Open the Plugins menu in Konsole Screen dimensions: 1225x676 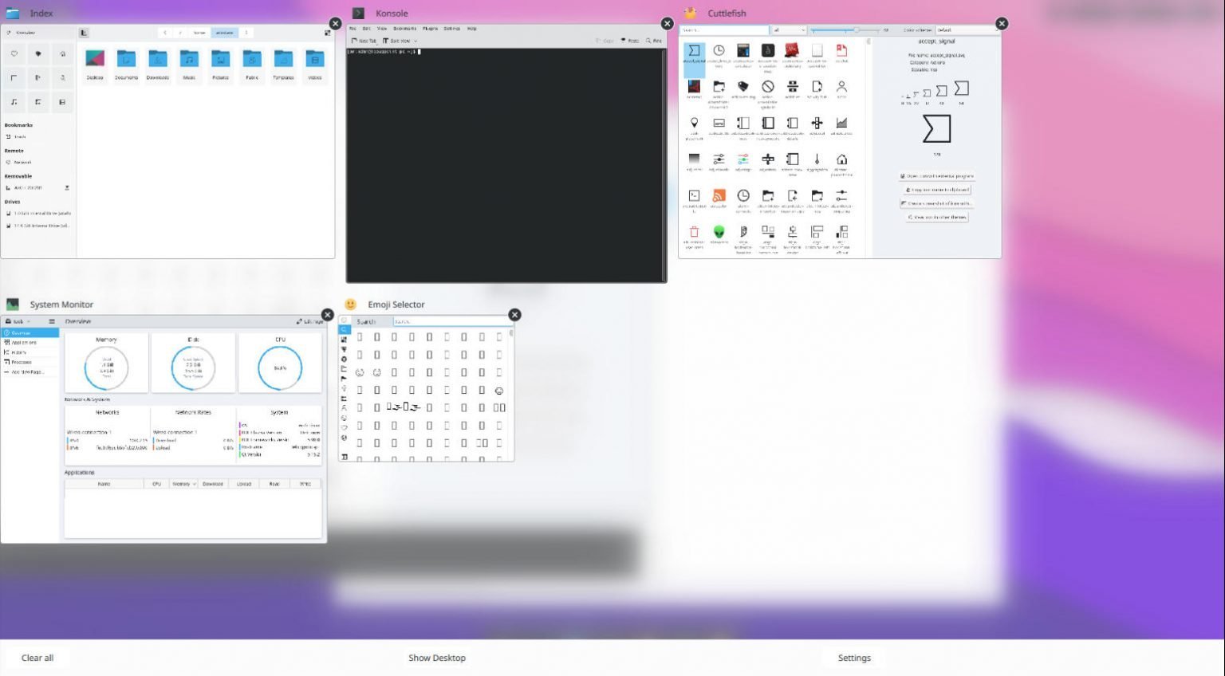click(x=431, y=28)
